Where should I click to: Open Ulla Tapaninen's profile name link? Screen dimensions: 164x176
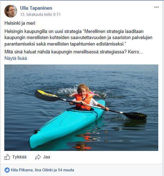36,8
